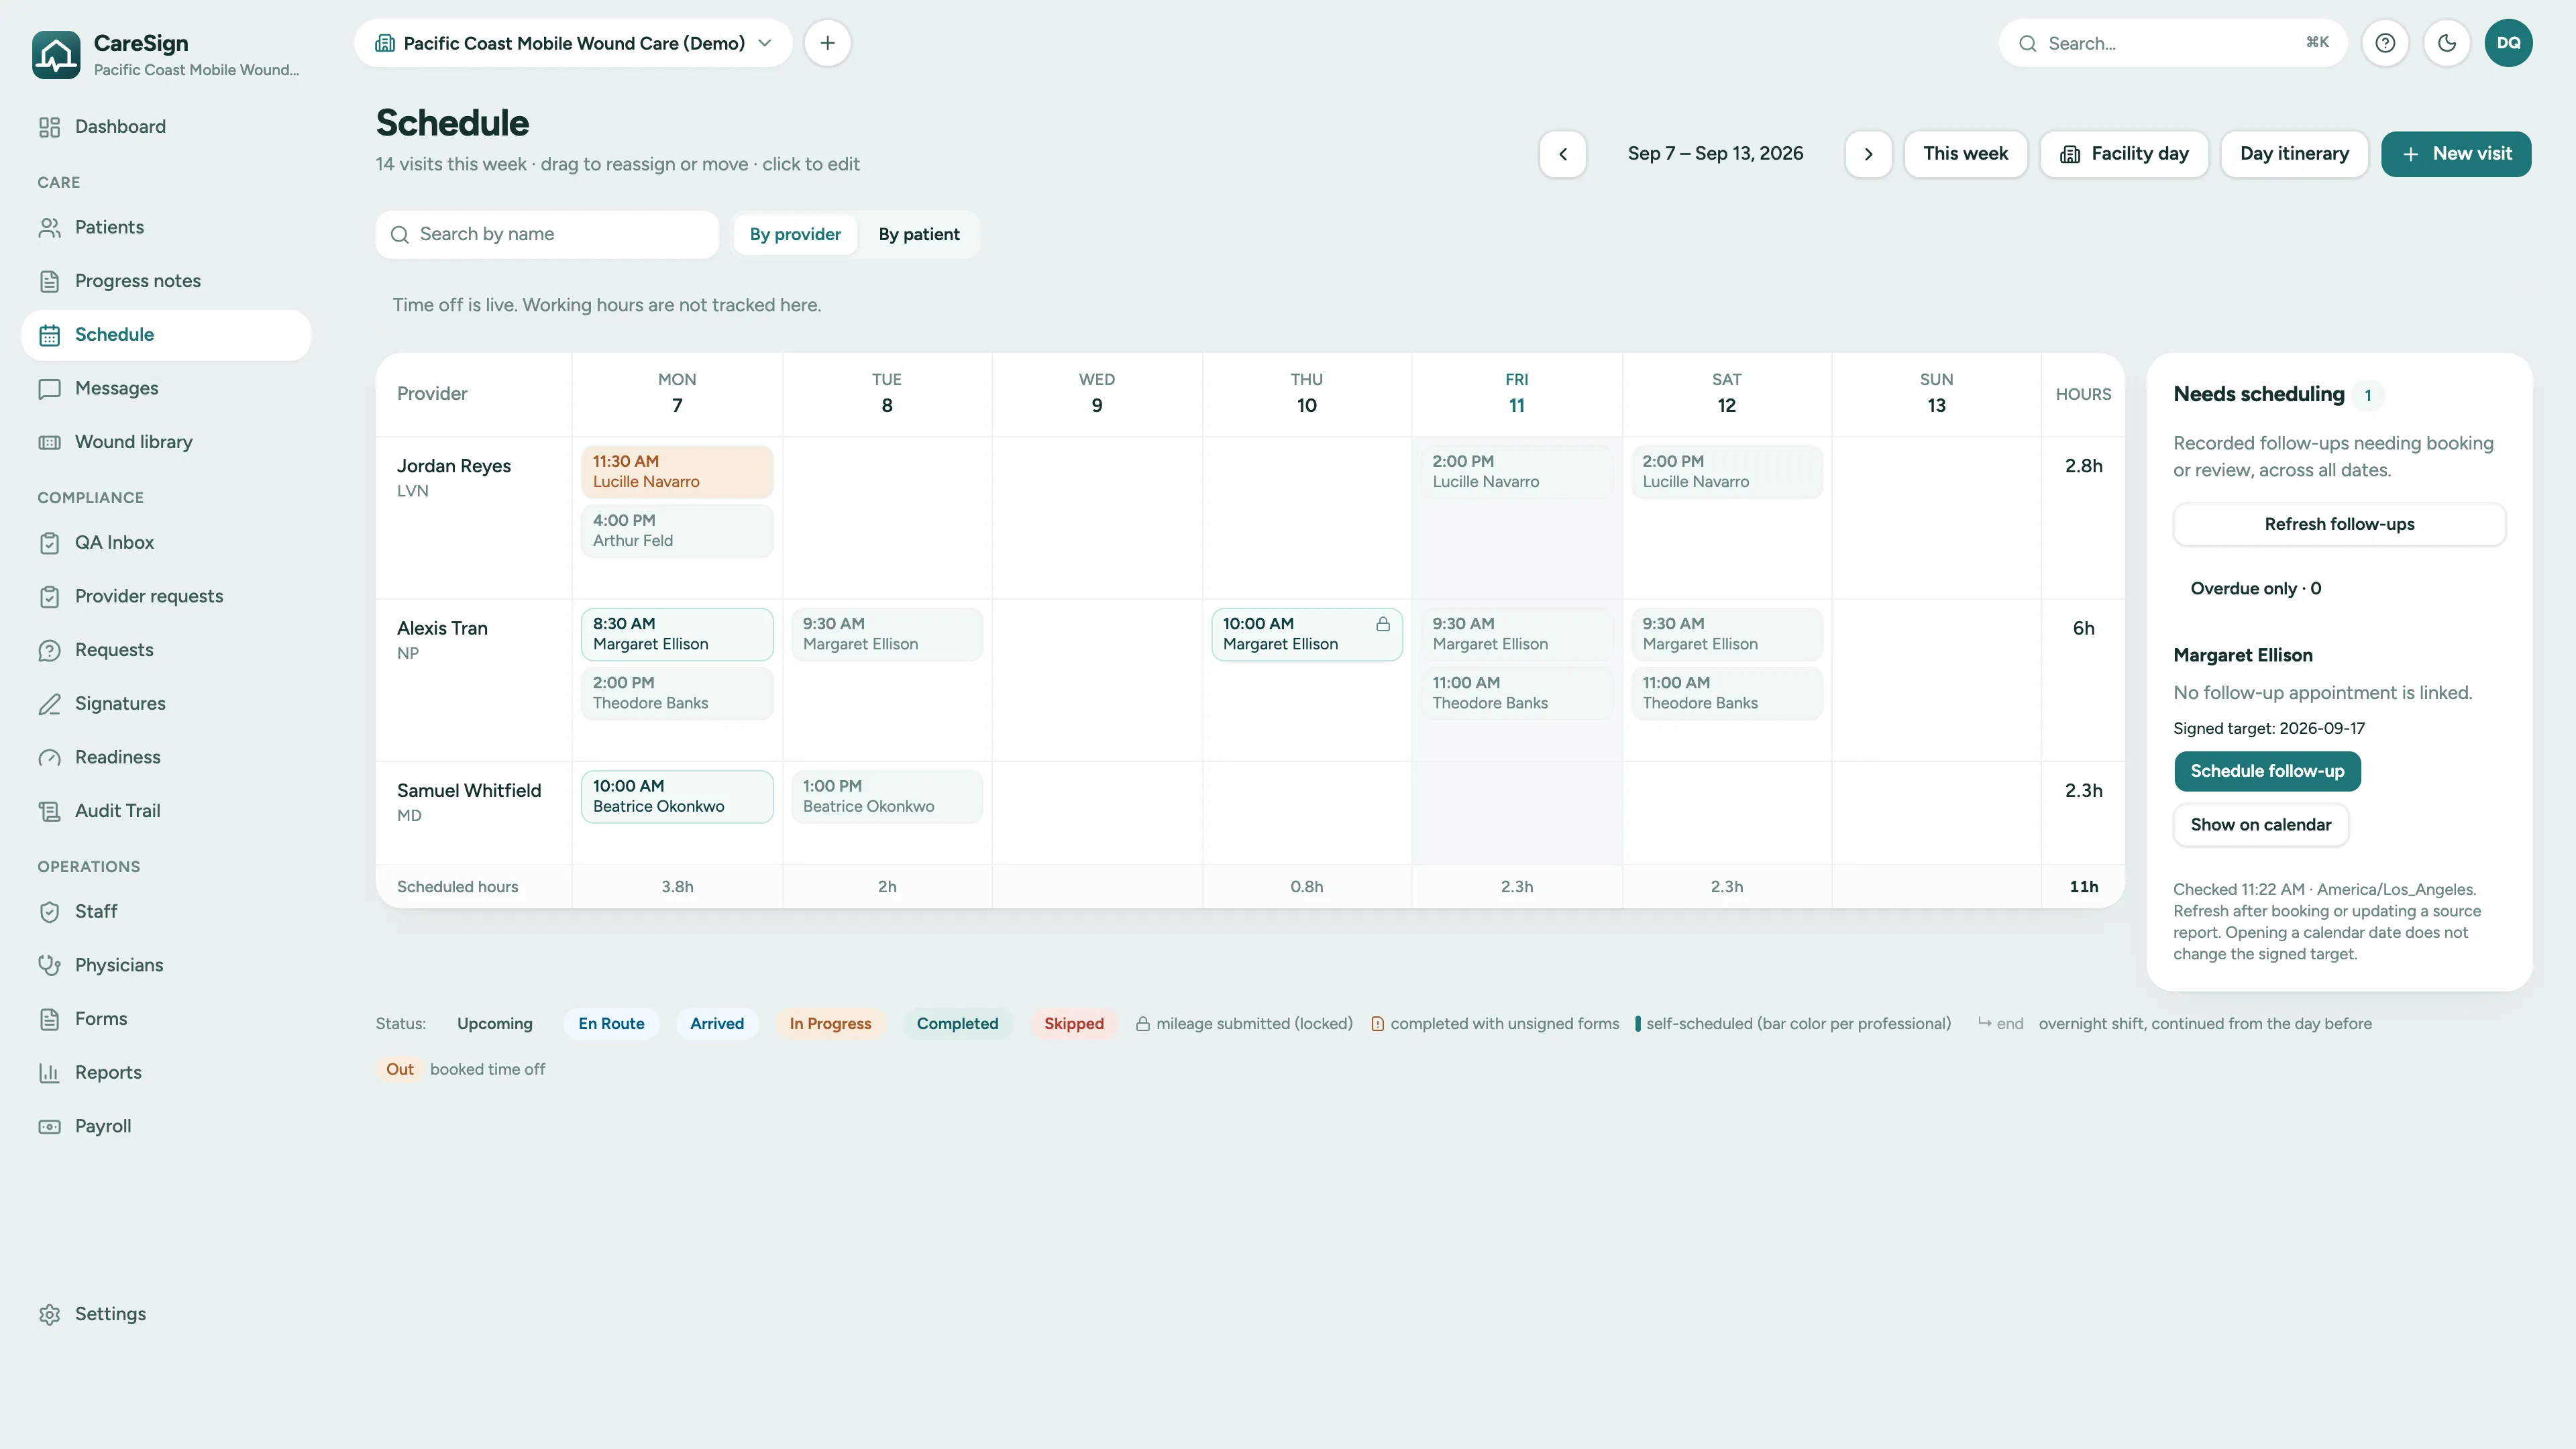Toggle dark mode moon icon
Viewport: 2576px width, 1449px height.
[x=2447, y=43]
